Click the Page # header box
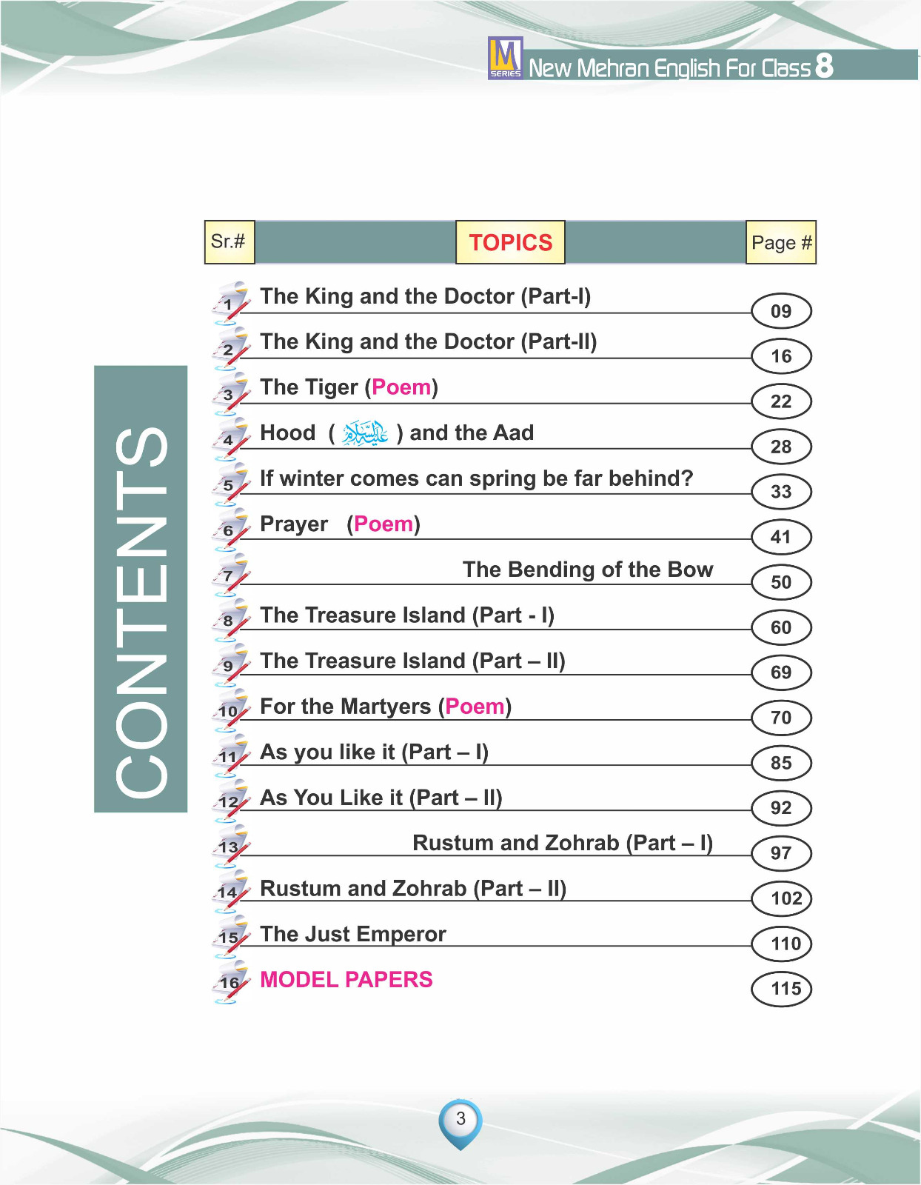 781,243
